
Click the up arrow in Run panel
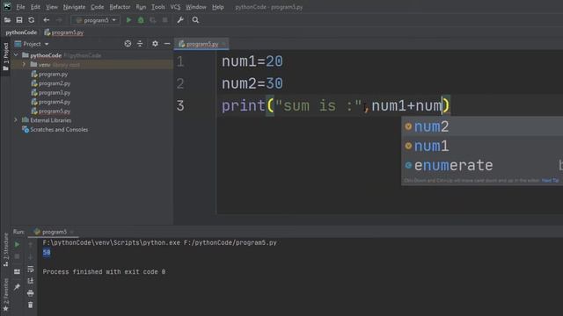31,245
